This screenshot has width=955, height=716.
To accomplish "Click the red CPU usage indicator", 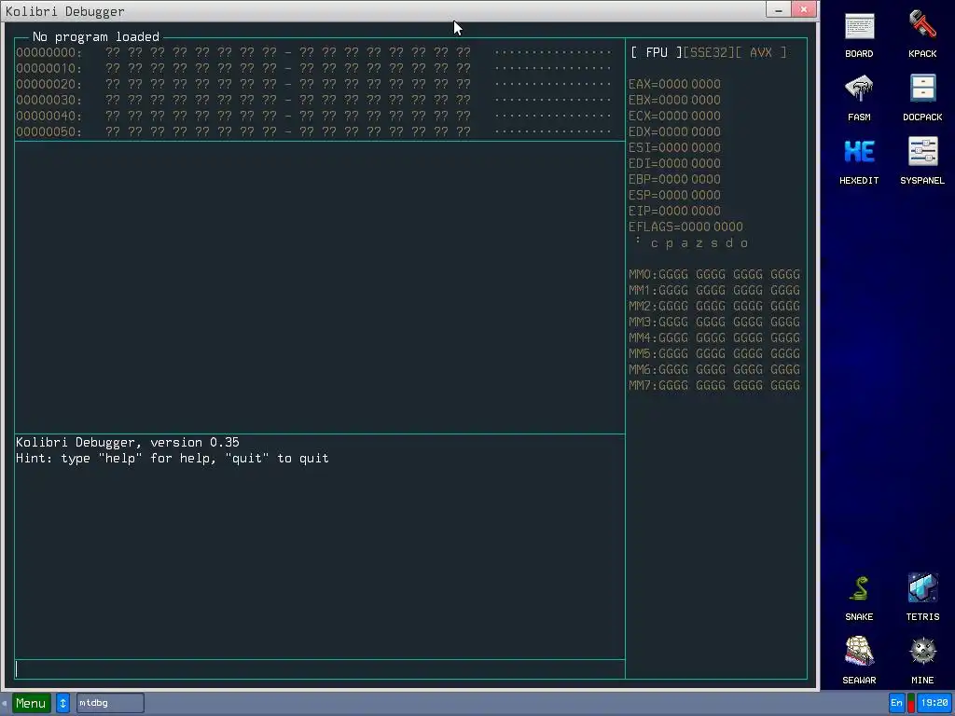I will click(911, 703).
